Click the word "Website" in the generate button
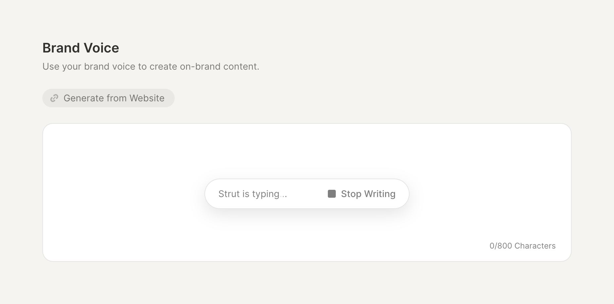This screenshot has height=304, width=614. [147, 98]
